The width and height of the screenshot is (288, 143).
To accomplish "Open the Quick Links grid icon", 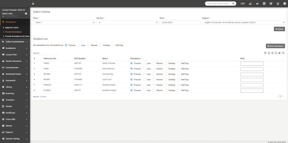I will point(26,14).
